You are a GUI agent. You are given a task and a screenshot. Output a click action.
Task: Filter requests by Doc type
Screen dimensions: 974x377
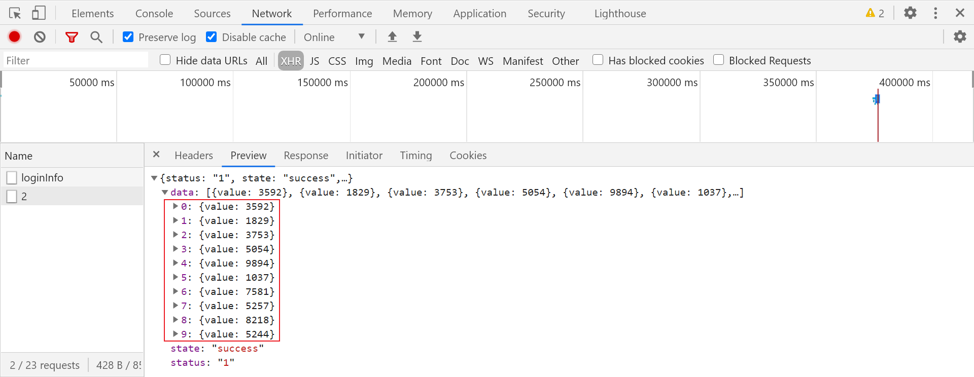(460, 61)
